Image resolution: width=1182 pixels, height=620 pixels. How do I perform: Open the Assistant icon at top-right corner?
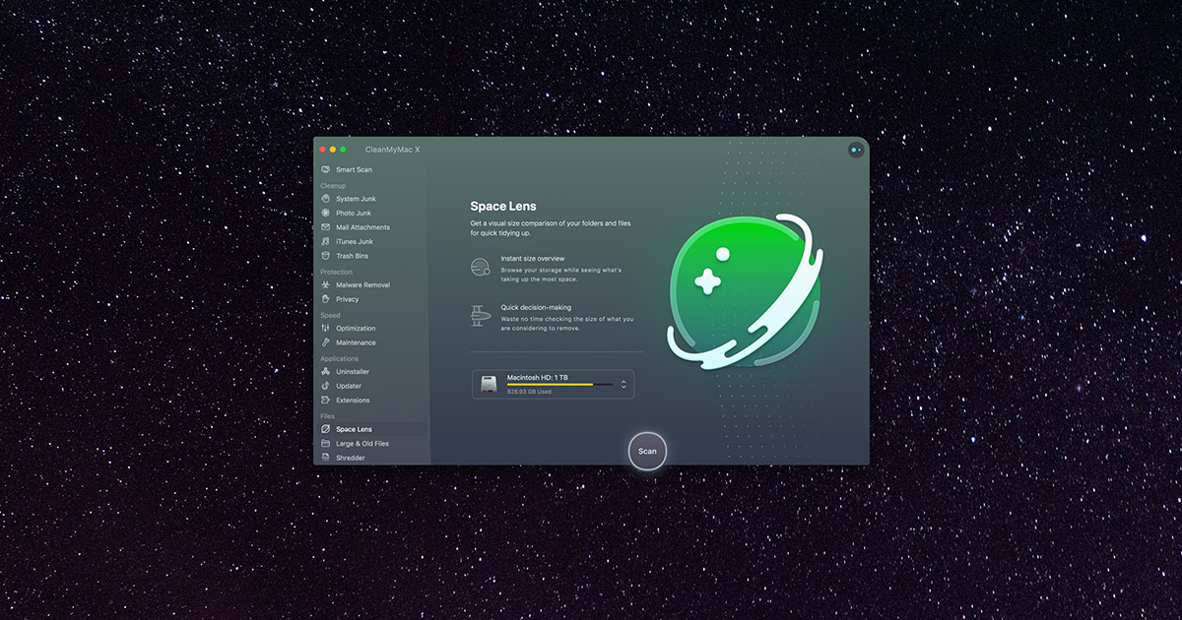(855, 150)
